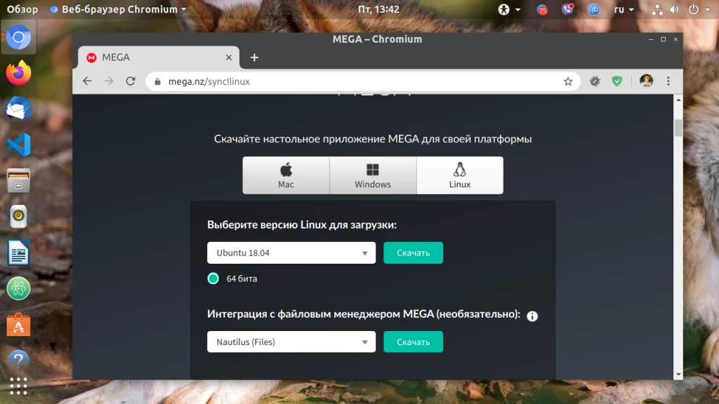Switch to the MEGA browser tab
719x404 pixels.
[x=158, y=58]
